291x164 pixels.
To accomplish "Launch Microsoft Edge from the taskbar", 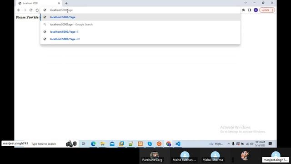I will click(93, 144).
